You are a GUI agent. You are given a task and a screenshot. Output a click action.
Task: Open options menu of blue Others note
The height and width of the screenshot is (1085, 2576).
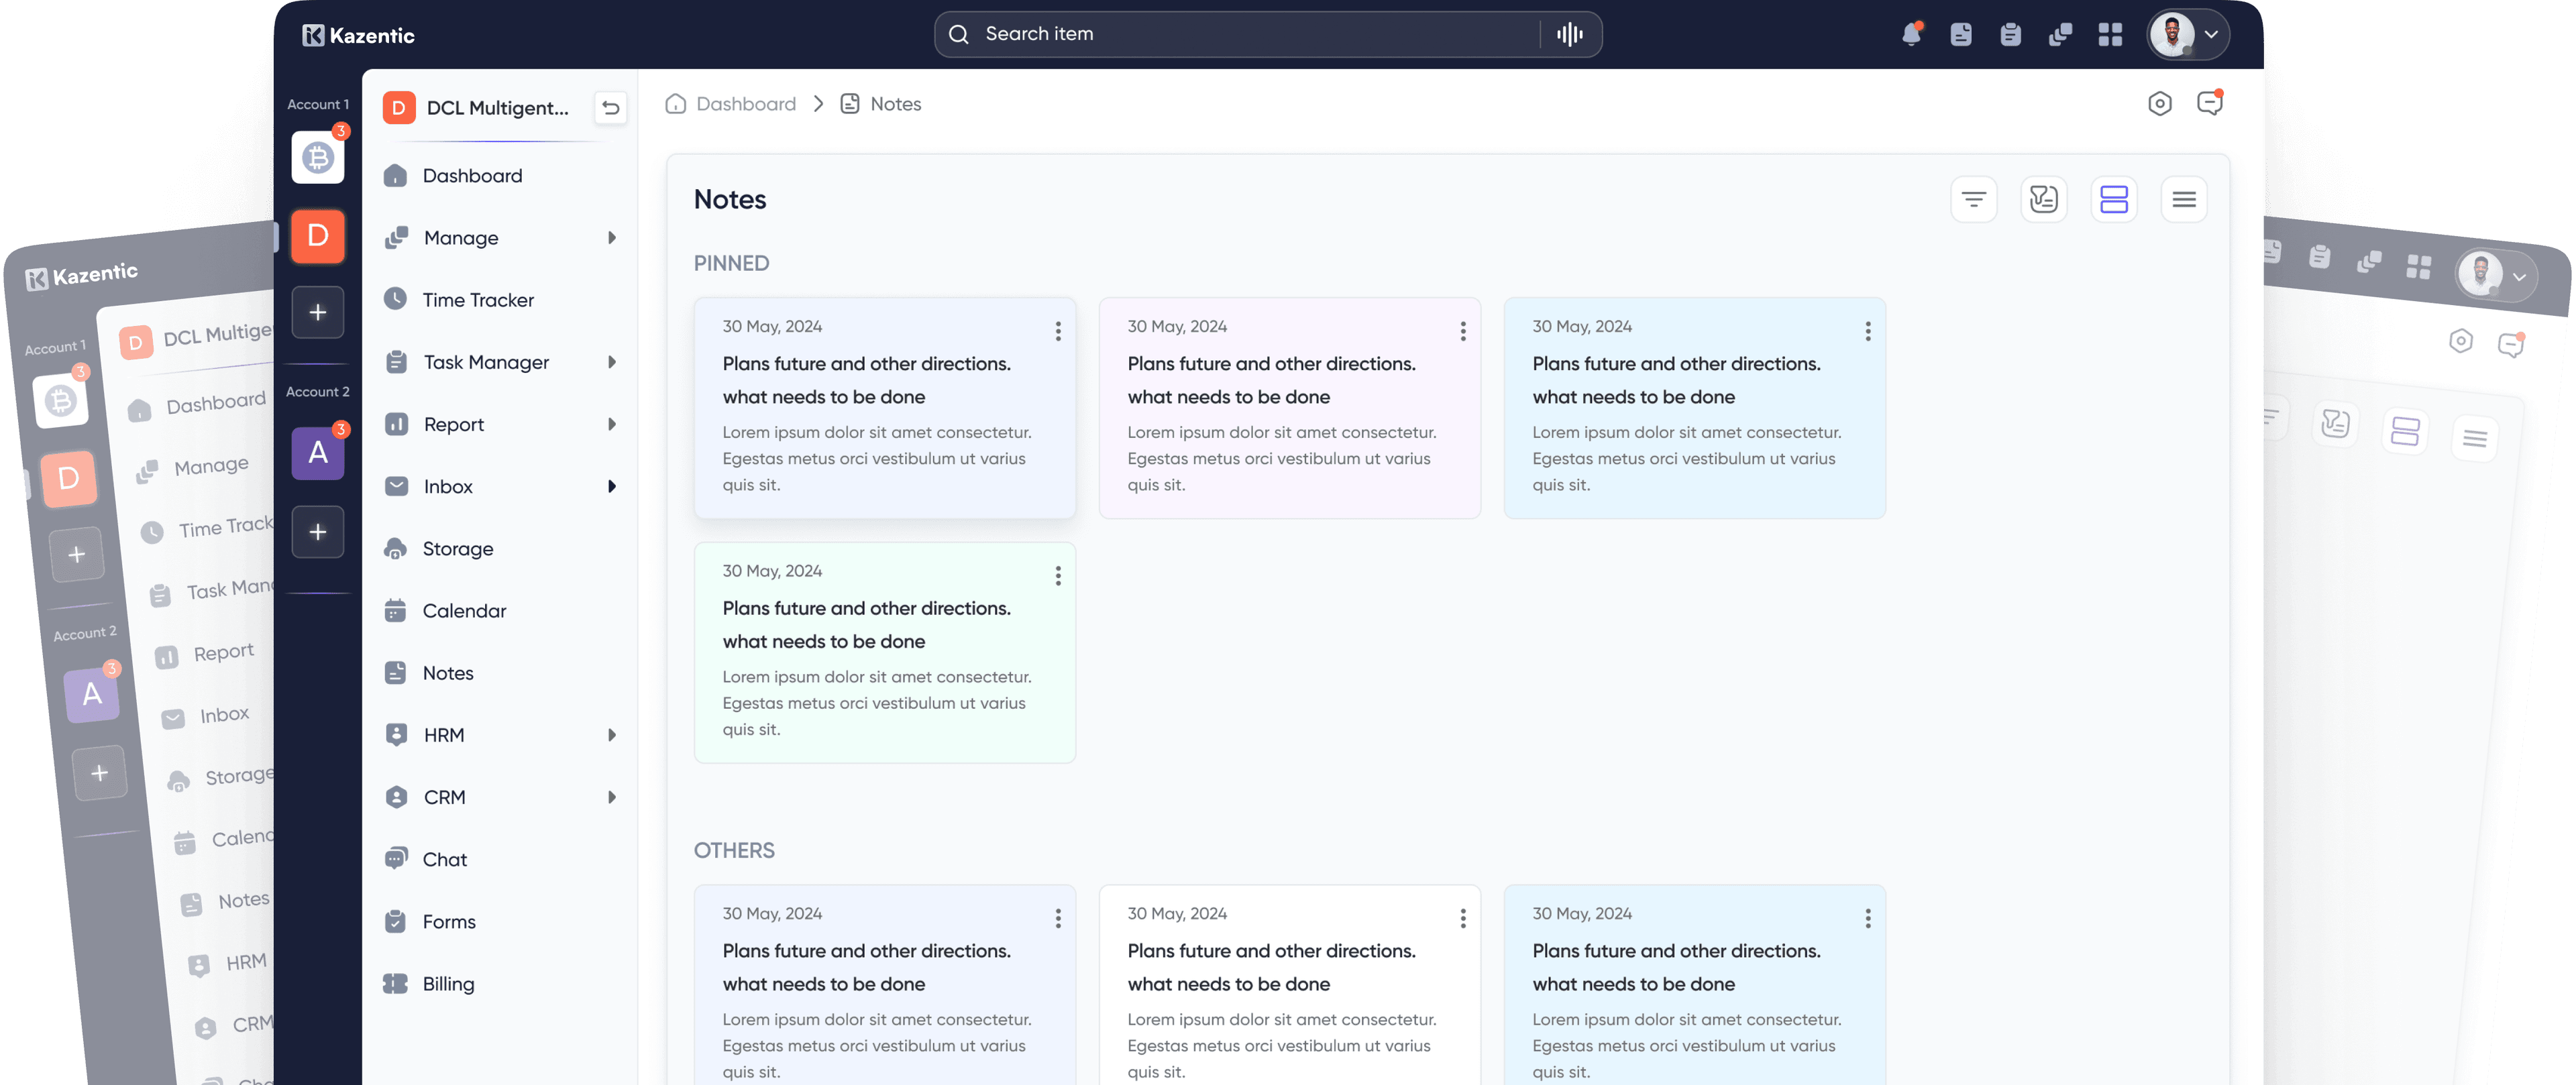[x=1868, y=918]
